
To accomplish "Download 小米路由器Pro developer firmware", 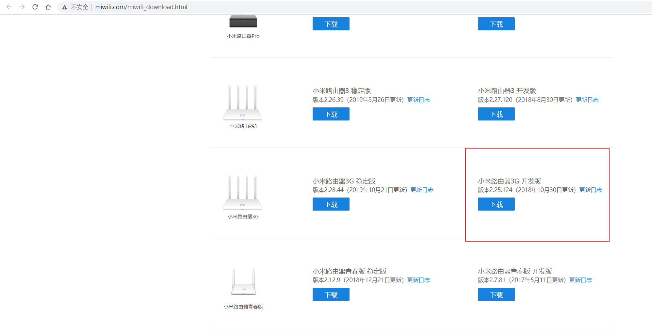I will (496, 24).
